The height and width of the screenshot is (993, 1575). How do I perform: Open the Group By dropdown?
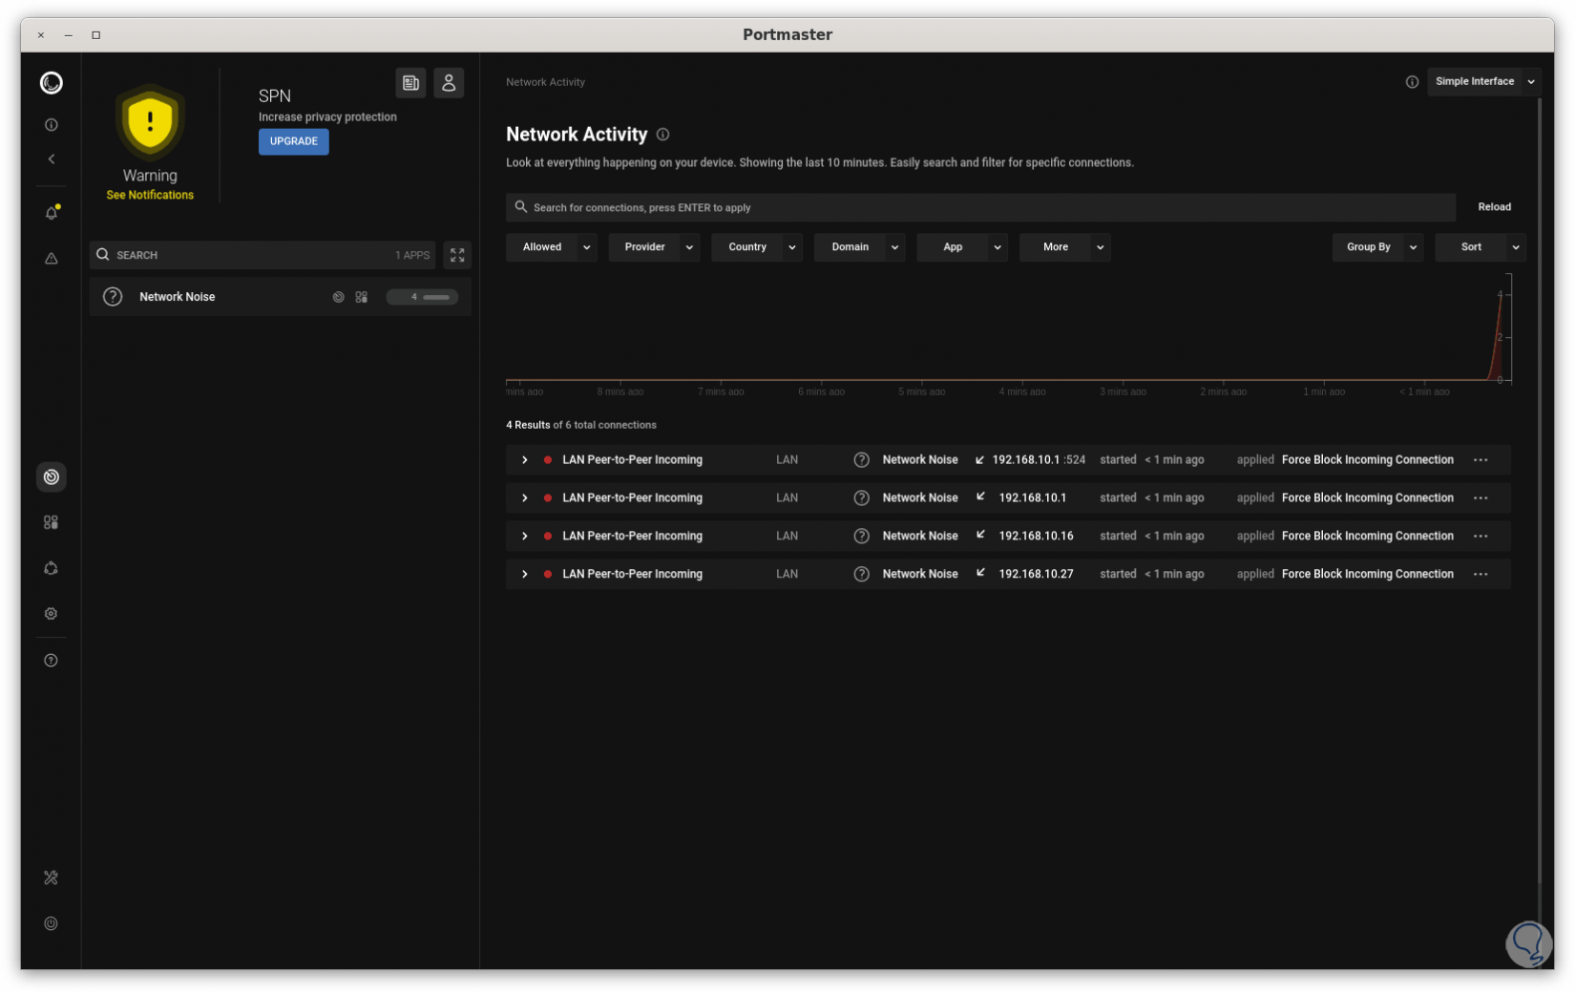click(1377, 247)
